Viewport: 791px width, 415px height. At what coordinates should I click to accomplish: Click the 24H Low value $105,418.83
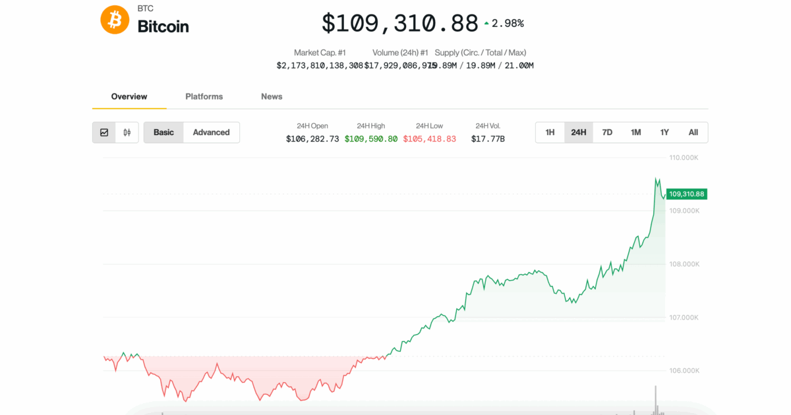click(430, 139)
